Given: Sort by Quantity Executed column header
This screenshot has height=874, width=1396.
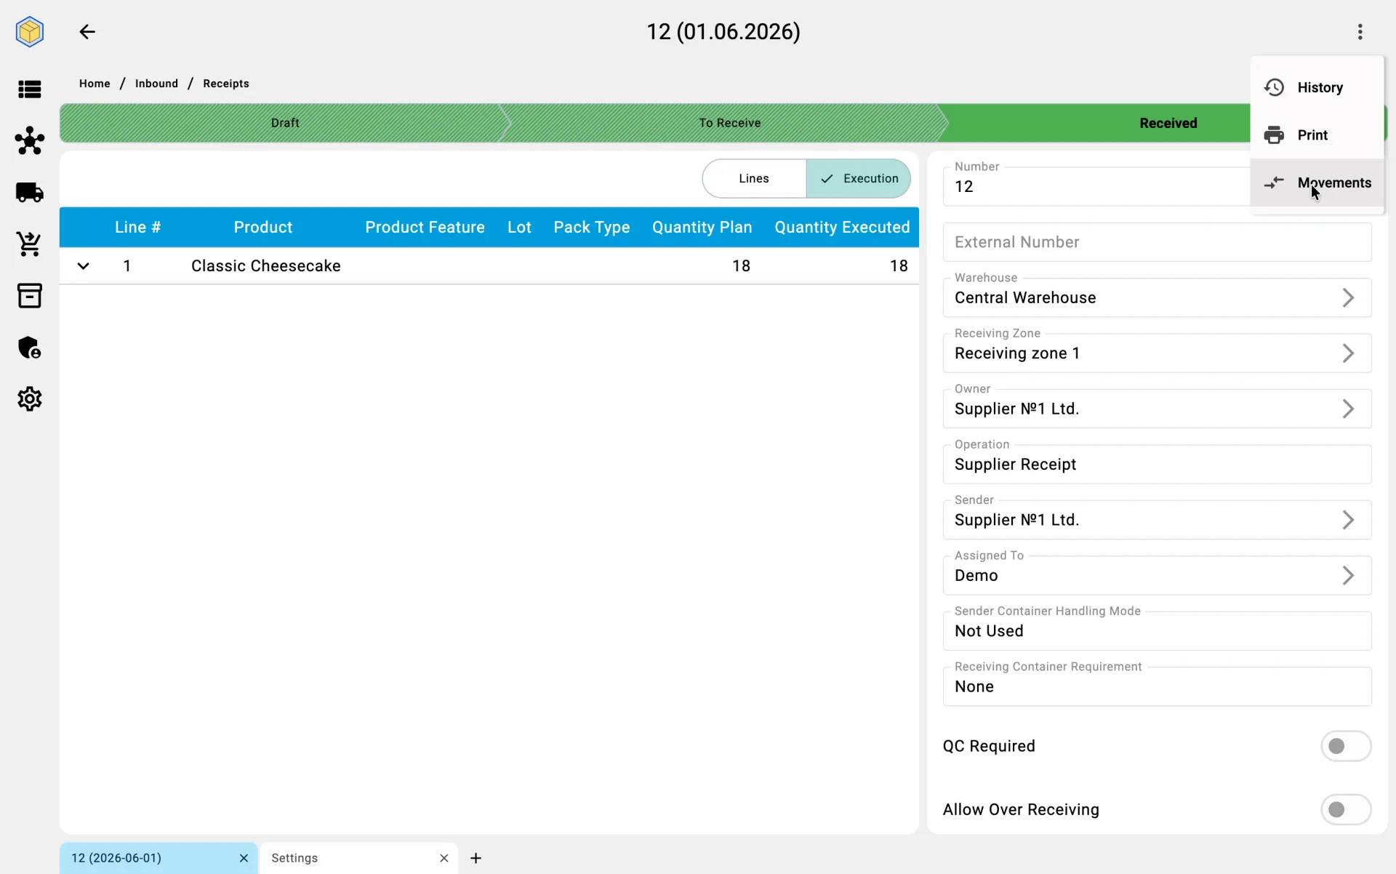Looking at the screenshot, I should click(842, 228).
